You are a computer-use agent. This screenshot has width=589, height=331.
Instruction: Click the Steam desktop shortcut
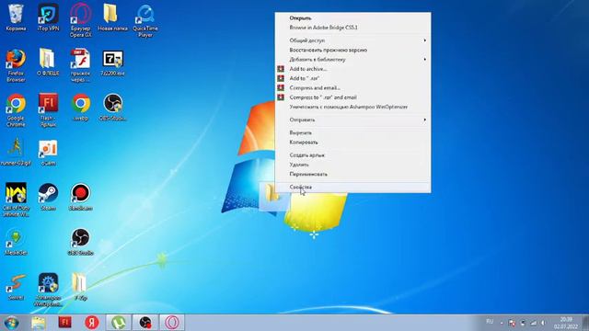point(48,197)
